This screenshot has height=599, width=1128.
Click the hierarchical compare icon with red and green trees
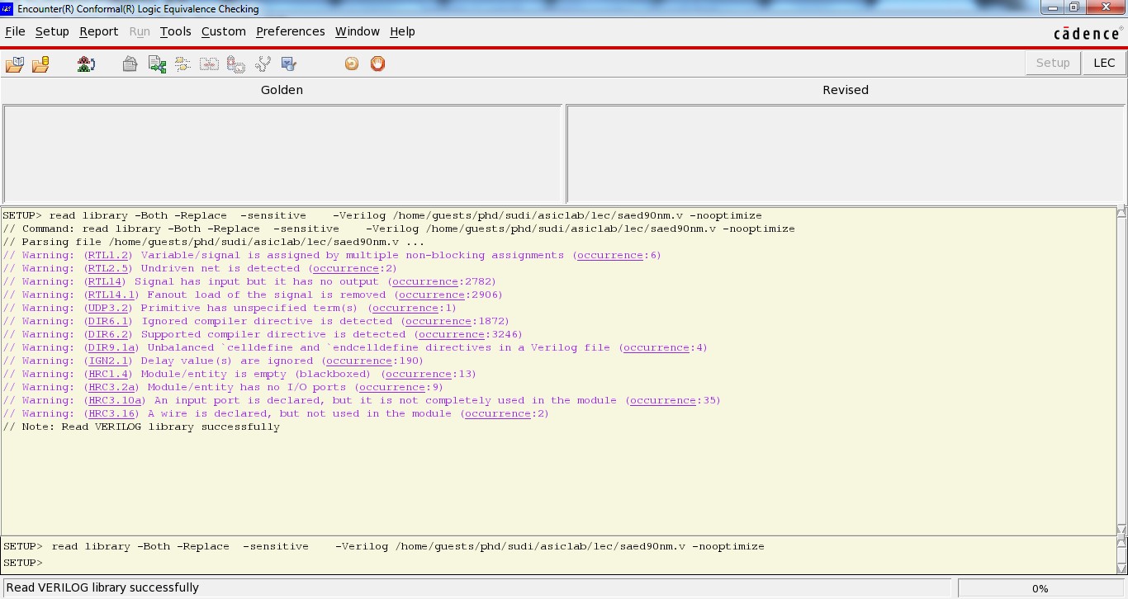(x=86, y=64)
